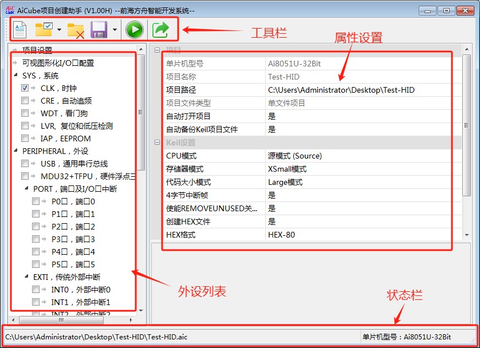The height and width of the screenshot is (348, 480).
Task: Click tree panel vertical scrollbar down arrow
Action: click(141, 311)
